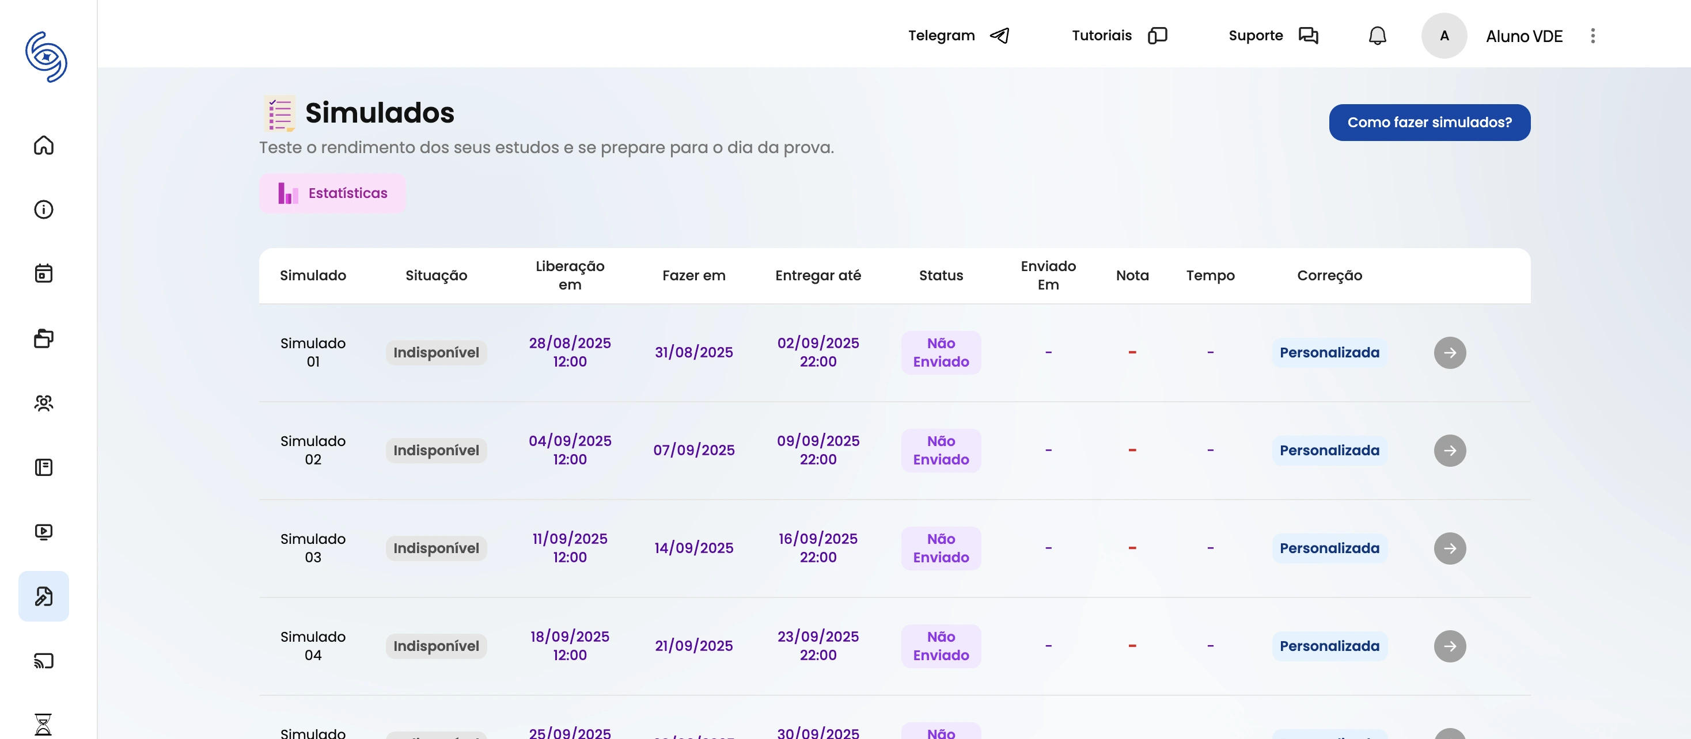The image size is (1691, 739).
Task: Open Simulado 03 with arrow button
Action: point(1450,548)
